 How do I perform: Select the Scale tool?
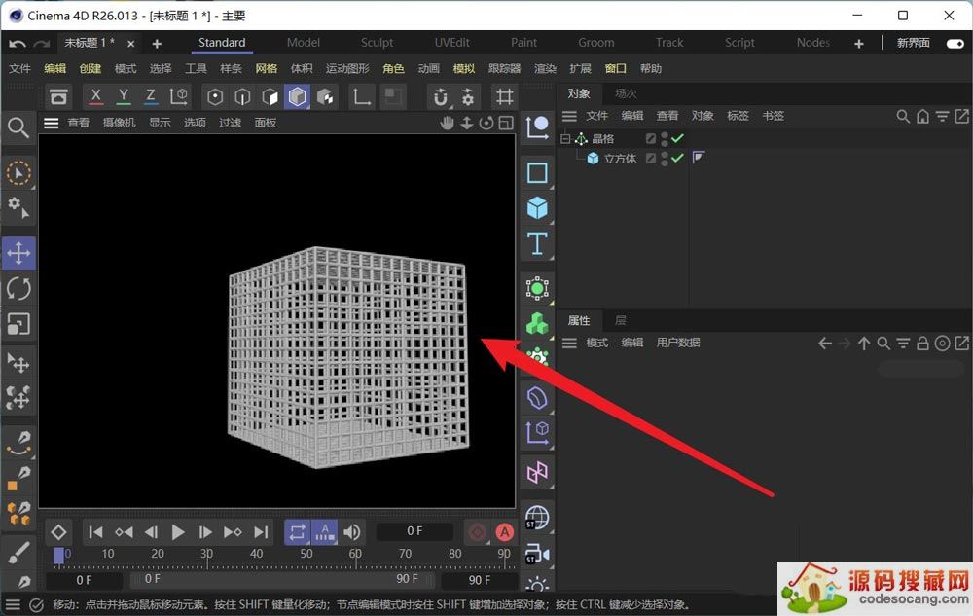(x=18, y=323)
